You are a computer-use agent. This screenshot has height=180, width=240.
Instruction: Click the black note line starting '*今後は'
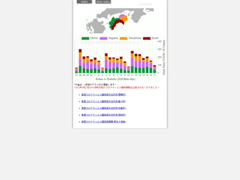[x=95, y=84]
